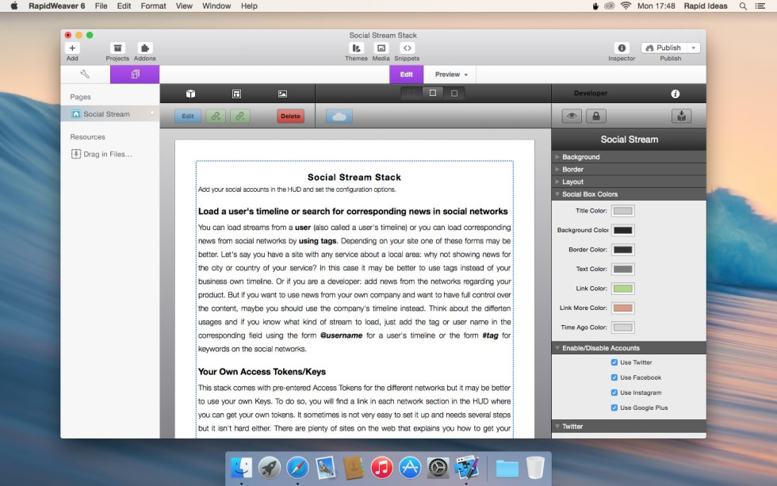Collapse the Enable/Disable Accounts section
Image resolution: width=777 pixels, height=486 pixels.
pyautogui.click(x=629, y=348)
